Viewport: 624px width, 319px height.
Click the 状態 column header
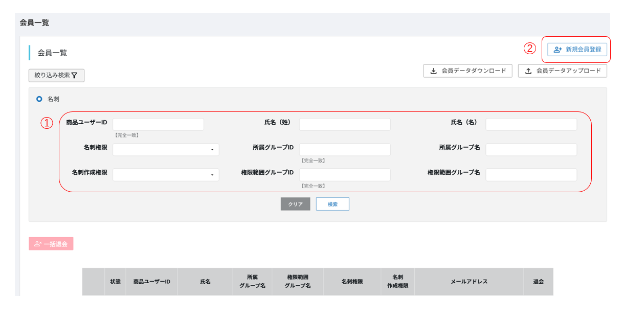[116, 282]
